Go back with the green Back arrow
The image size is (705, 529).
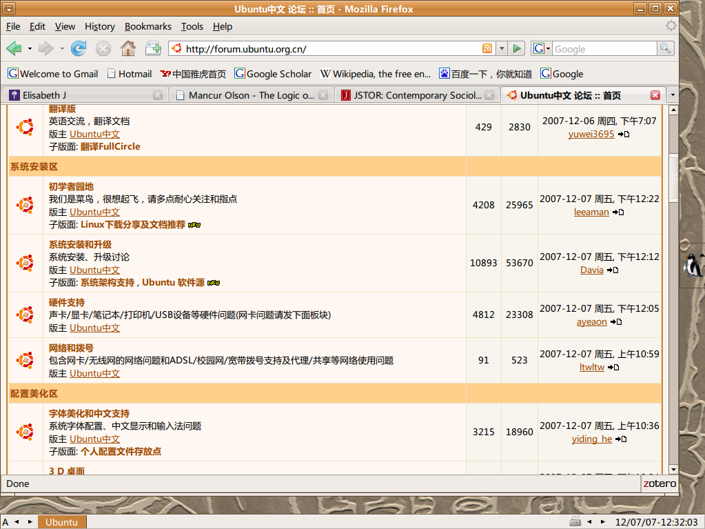[14, 48]
